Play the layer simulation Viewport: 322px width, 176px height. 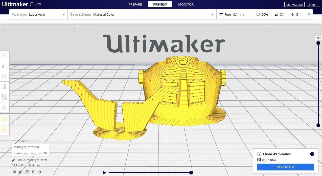coord(104,173)
